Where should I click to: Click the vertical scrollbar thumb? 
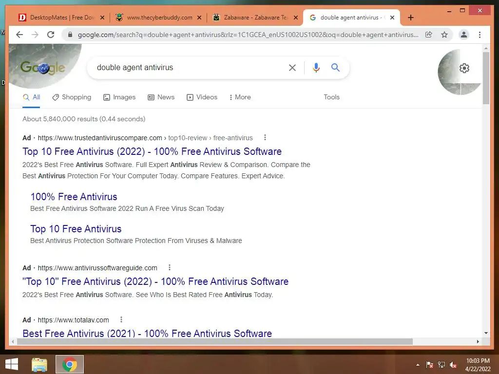point(486,78)
